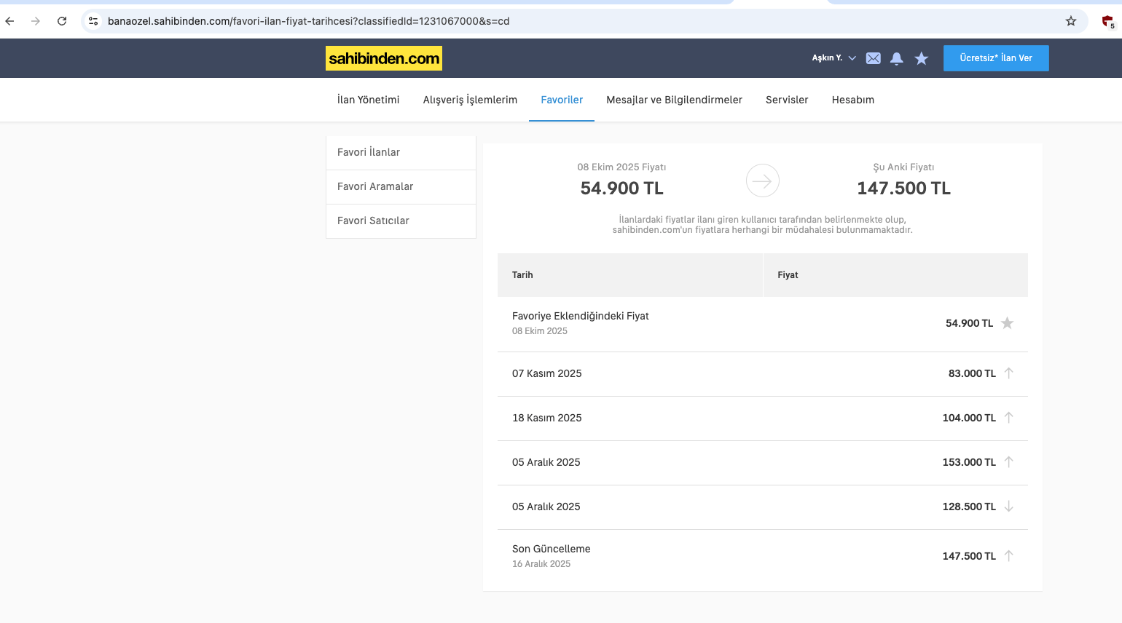
Task: Click Favoriye Eklendiğindeki Fiyat label
Action: 580,316
